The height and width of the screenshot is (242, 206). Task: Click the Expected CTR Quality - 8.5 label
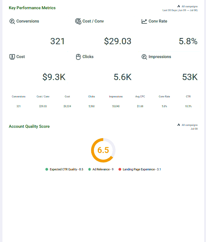click(x=67, y=170)
